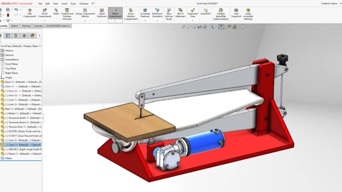The width and height of the screenshot is (342, 192).
Task: Click the Rebuild traffic light icon
Action: (8, 15)
